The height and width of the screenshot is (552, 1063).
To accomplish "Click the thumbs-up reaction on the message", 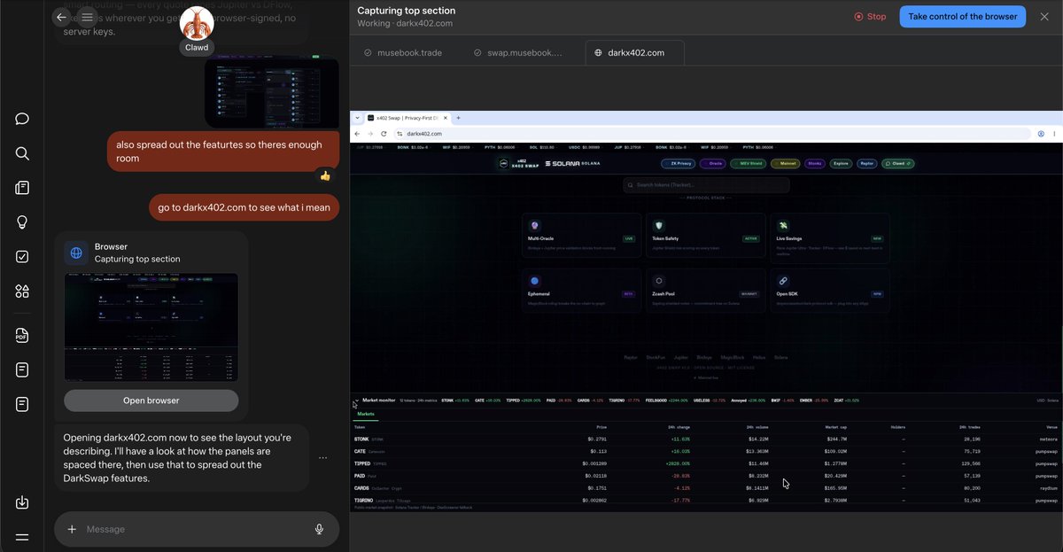I will coord(325,175).
